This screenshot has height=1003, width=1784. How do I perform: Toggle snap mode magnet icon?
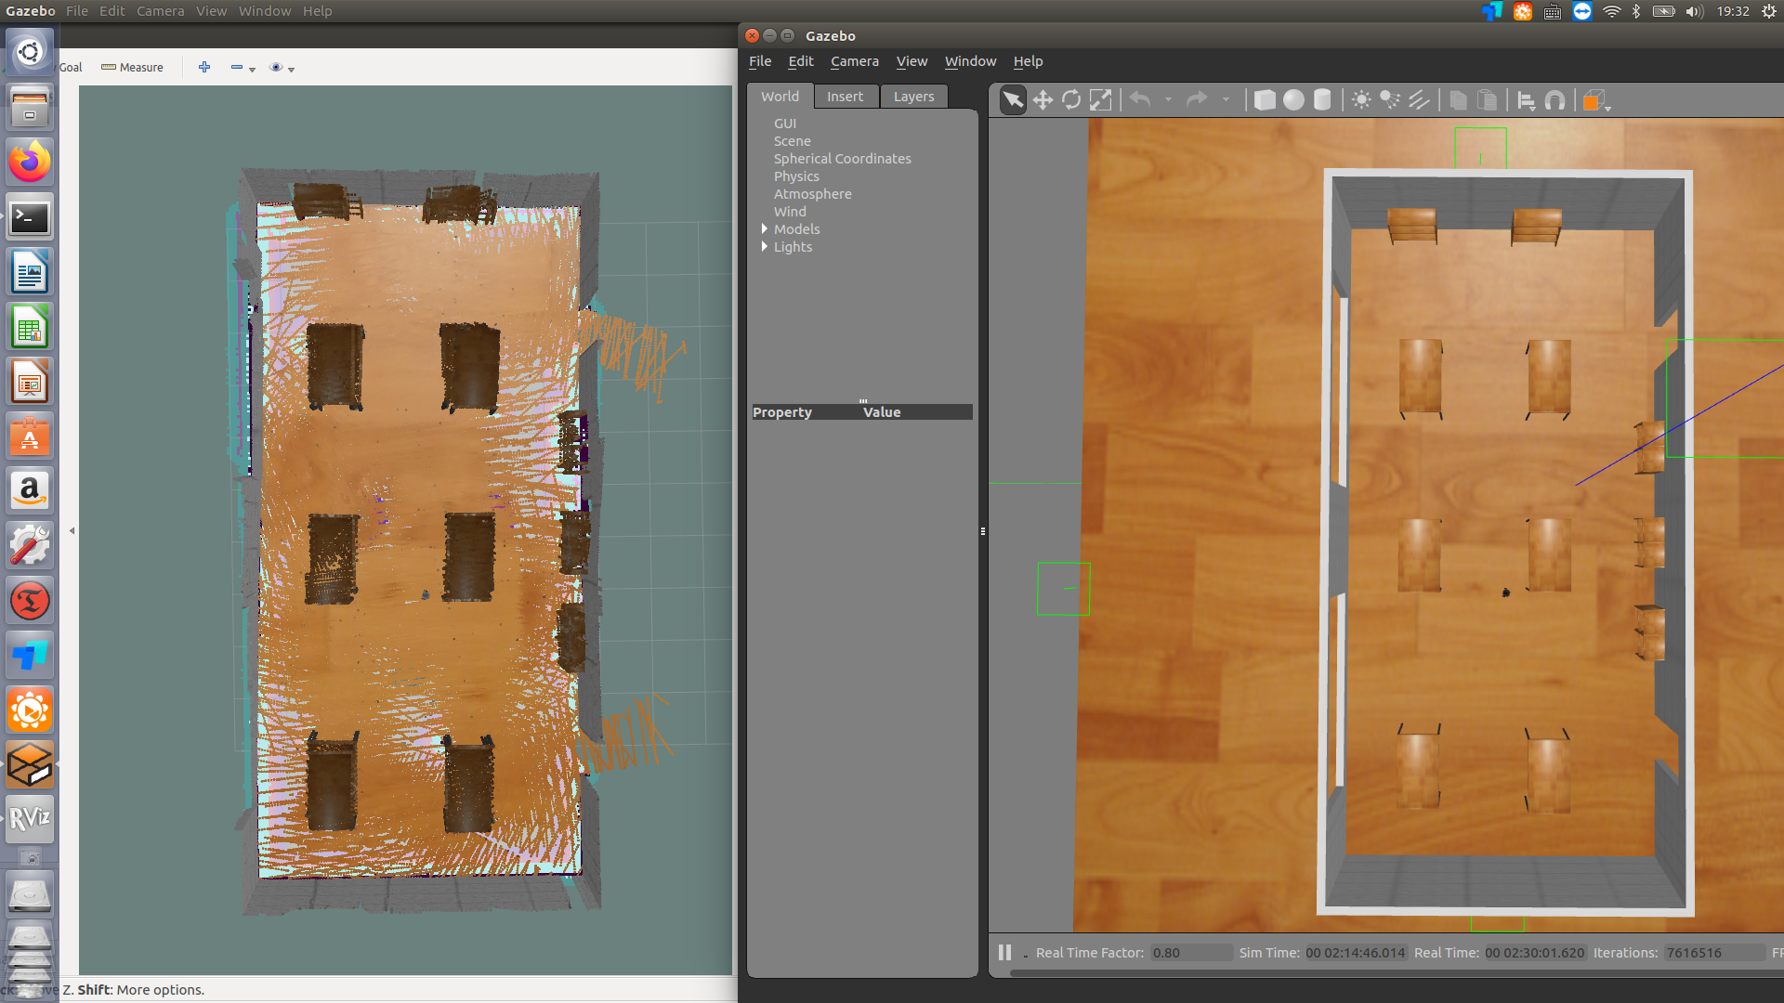pos(1554,100)
